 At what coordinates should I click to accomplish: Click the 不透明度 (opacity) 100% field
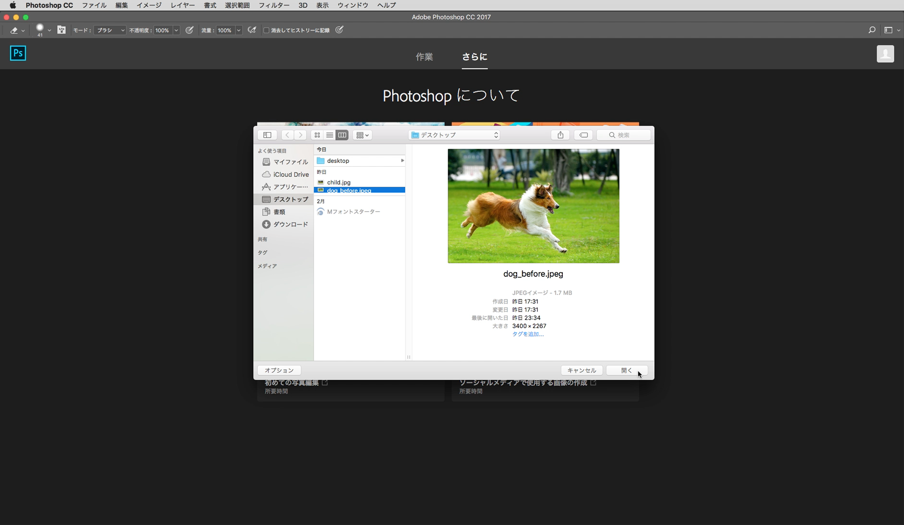tap(163, 30)
